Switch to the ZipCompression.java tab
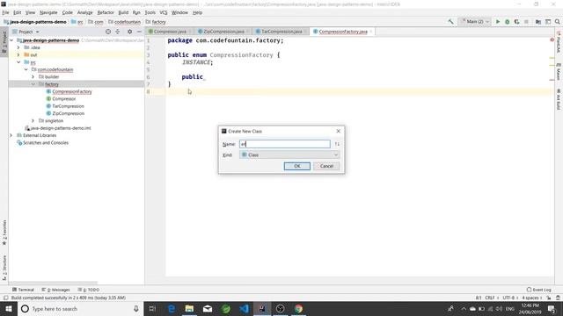 223,32
